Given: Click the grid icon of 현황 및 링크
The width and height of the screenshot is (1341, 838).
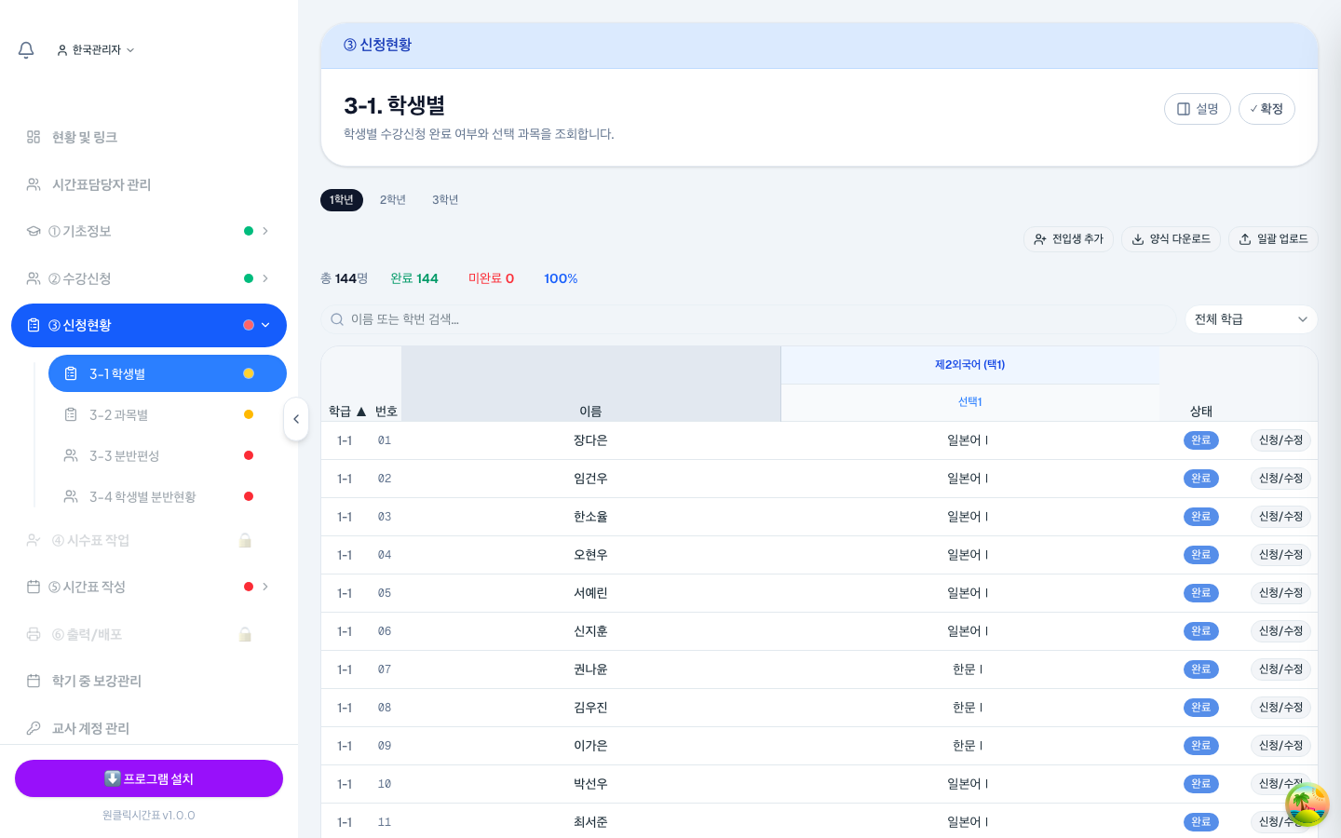Looking at the screenshot, I should pyautogui.click(x=34, y=137).
